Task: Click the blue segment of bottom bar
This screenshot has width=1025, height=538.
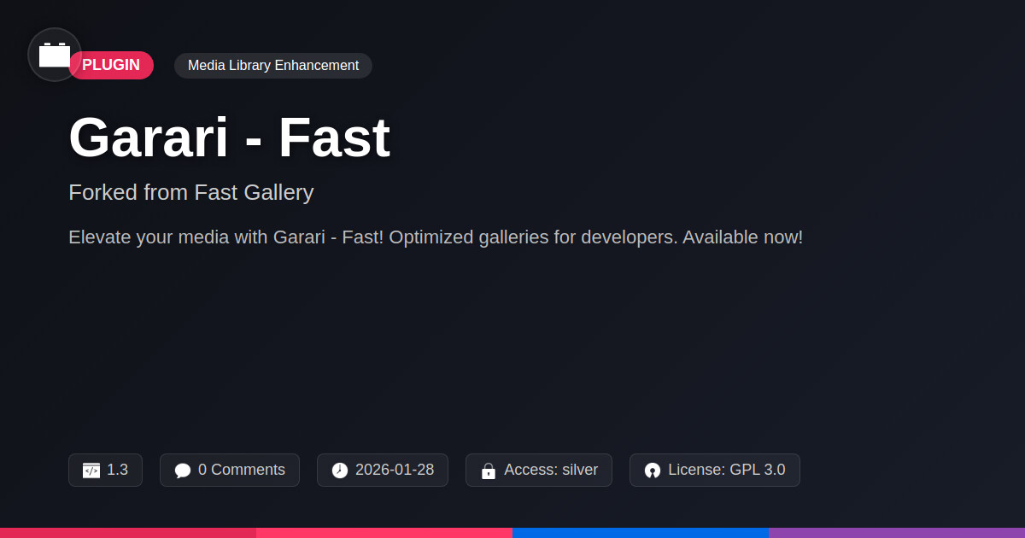Action: pyautogui.click(x=641, y=532)
